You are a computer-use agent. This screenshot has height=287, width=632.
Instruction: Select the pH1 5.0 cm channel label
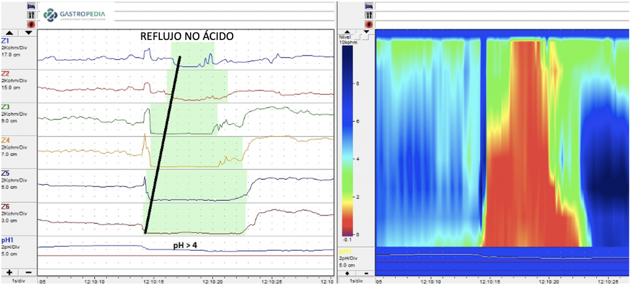(14, 246)
